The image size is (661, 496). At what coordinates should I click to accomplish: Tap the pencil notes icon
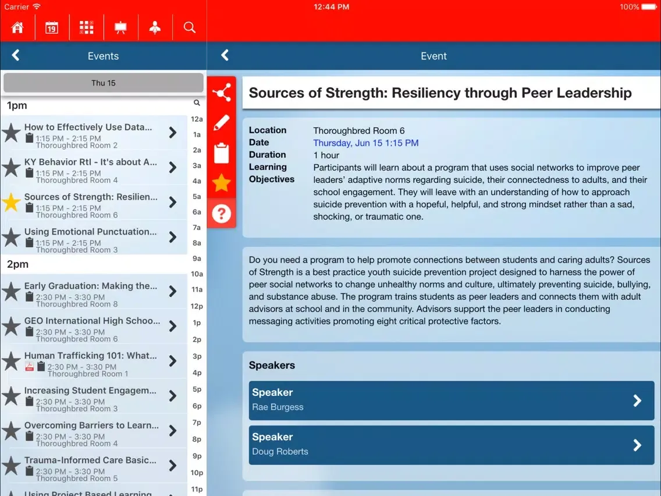click(222, 123)
